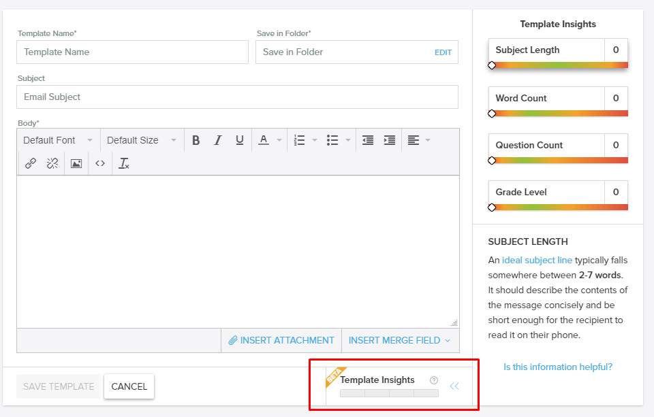The height and width of the screenshot is (417, 654).
Task: Select the Word Count insight tab
Action: click(x=546, y=98)
